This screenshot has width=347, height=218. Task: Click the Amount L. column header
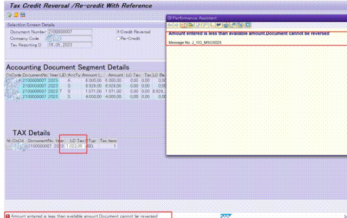point(92,75)
